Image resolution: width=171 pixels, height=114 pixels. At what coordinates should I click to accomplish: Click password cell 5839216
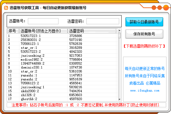75,87
